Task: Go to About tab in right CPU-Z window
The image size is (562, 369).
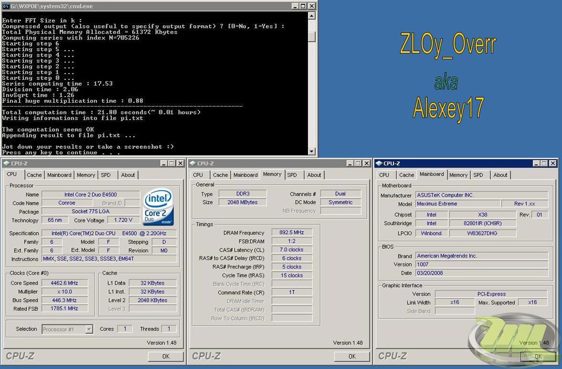Action: [x=501, y=175]
